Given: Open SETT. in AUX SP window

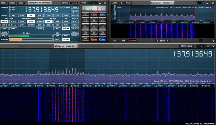Looking at the screenshot, I should [x=114, y=3].
